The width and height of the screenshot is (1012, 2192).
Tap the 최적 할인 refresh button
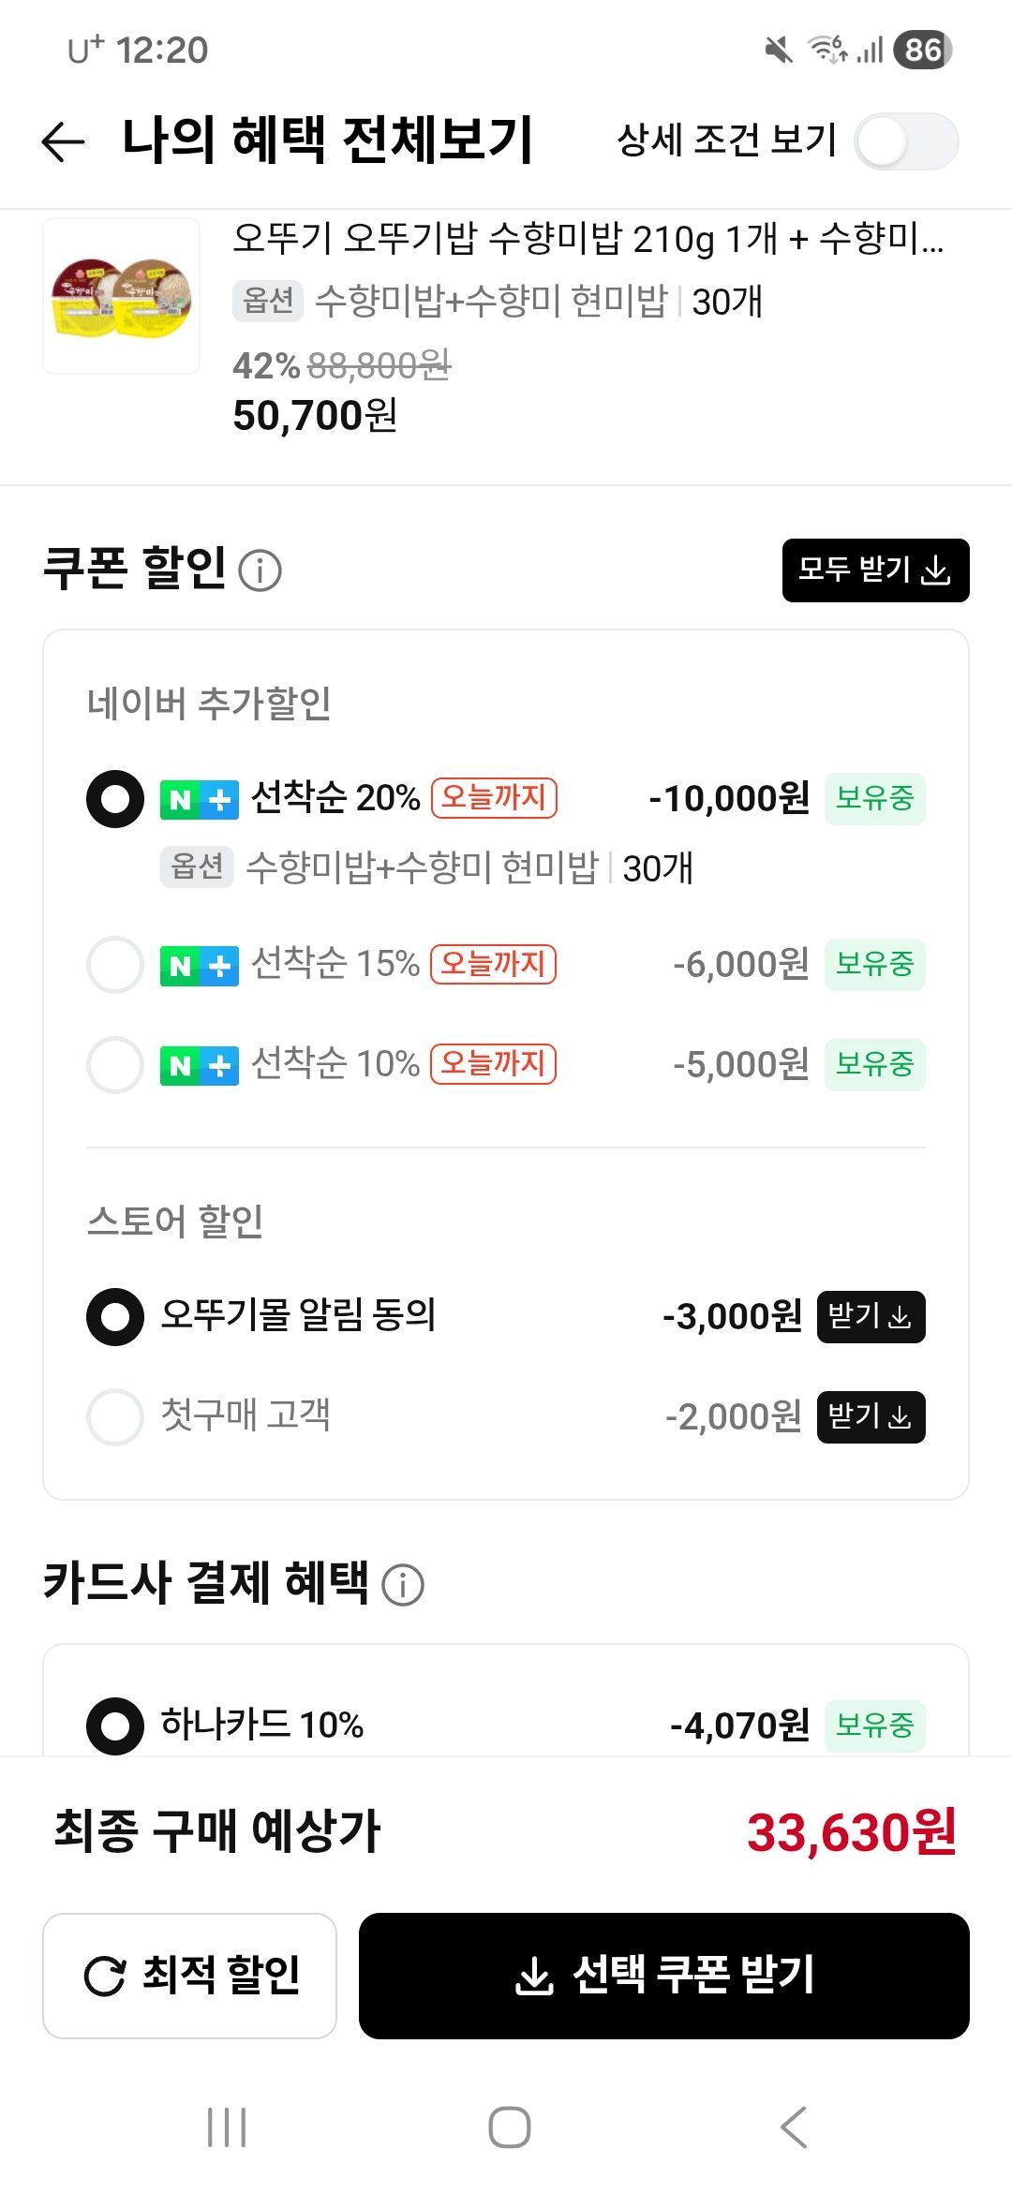[189, 1976]
